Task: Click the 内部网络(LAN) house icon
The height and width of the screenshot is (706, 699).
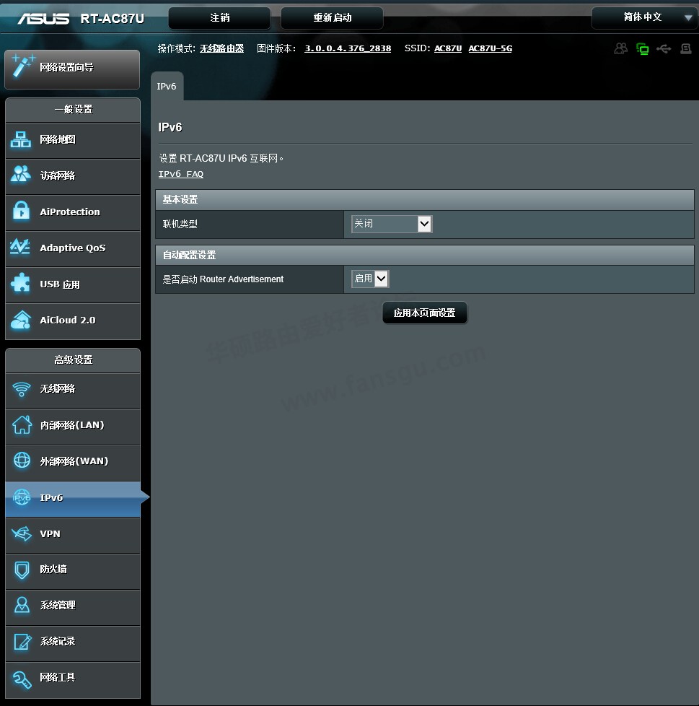Action: click(22, 424)
